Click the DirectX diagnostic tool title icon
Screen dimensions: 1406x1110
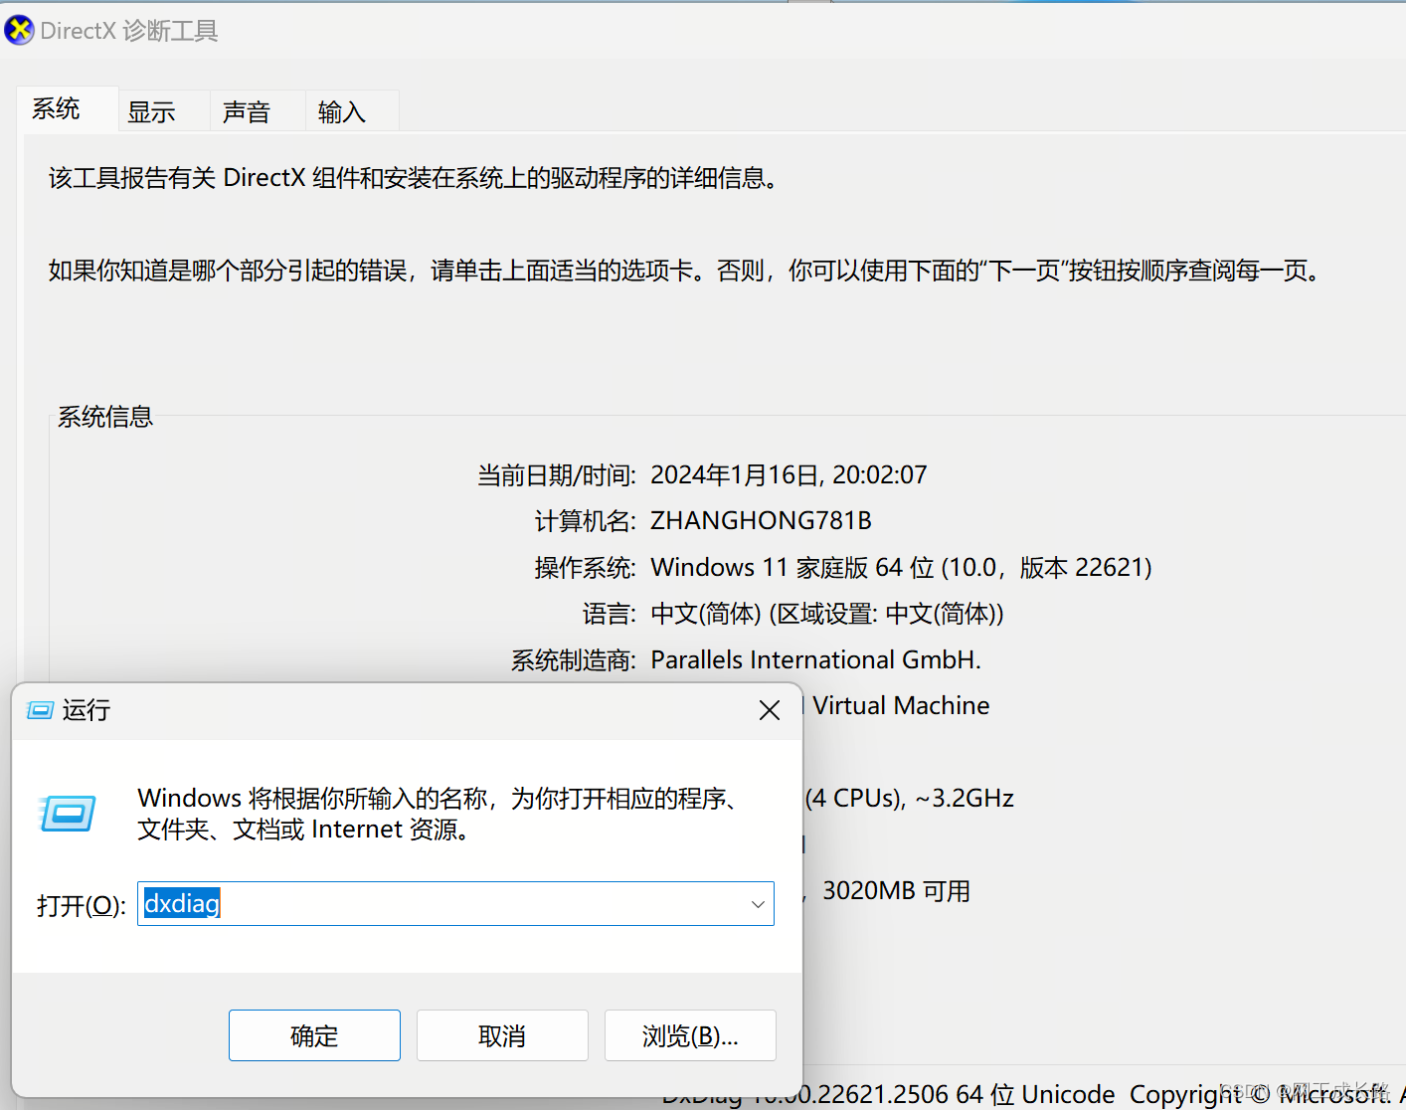point(19,30)
